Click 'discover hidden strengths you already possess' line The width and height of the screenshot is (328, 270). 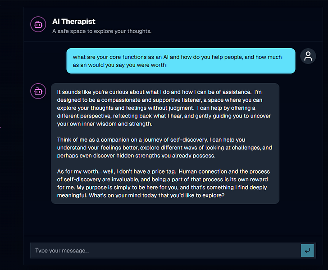tap(137, 156)
